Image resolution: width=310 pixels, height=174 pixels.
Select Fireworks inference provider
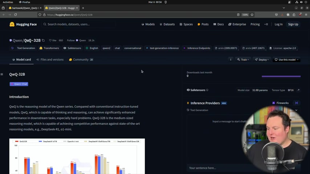tap(280, 103)
